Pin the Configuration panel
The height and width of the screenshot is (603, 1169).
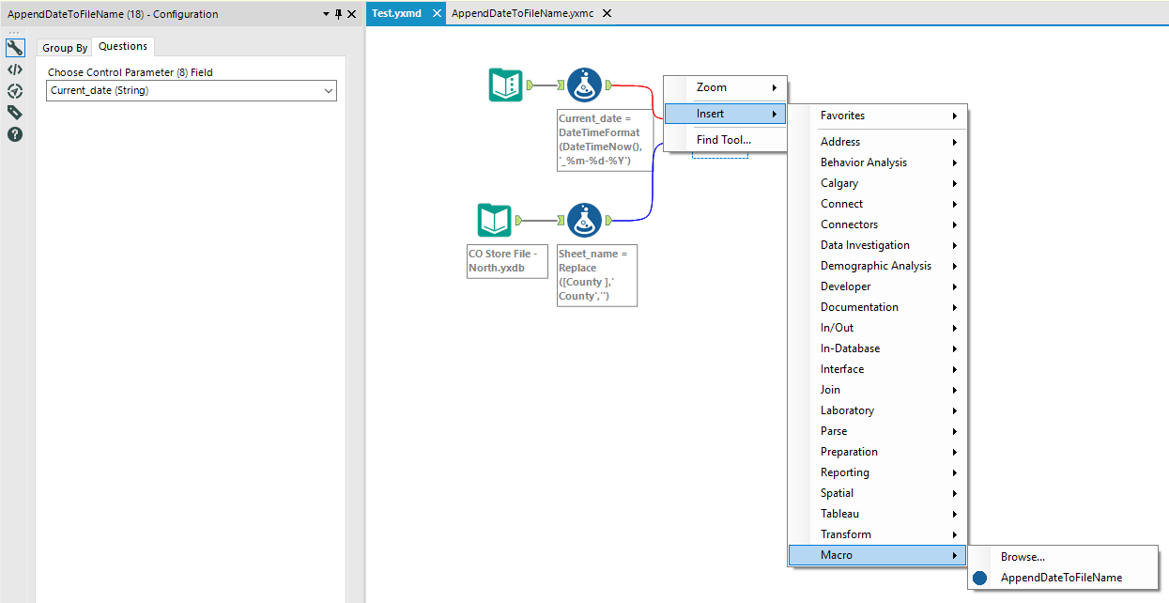tap(339, 14)
